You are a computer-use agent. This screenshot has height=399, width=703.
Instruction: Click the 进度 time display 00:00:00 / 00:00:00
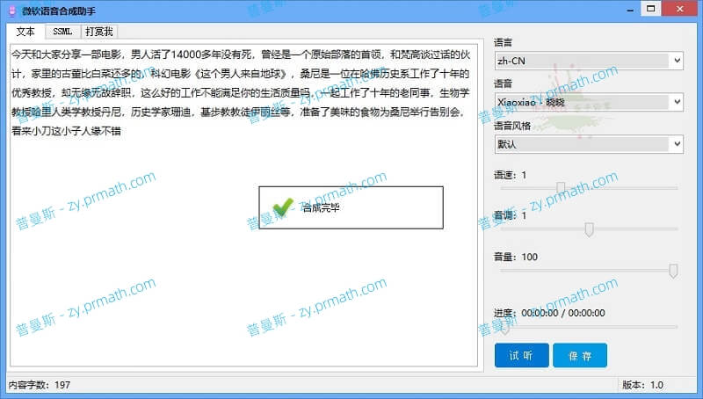[563, 313]
